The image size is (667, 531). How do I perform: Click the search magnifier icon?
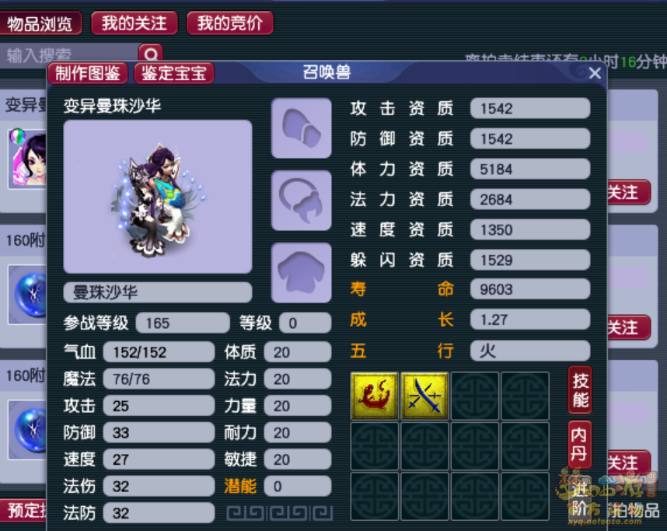click(151, 54)
